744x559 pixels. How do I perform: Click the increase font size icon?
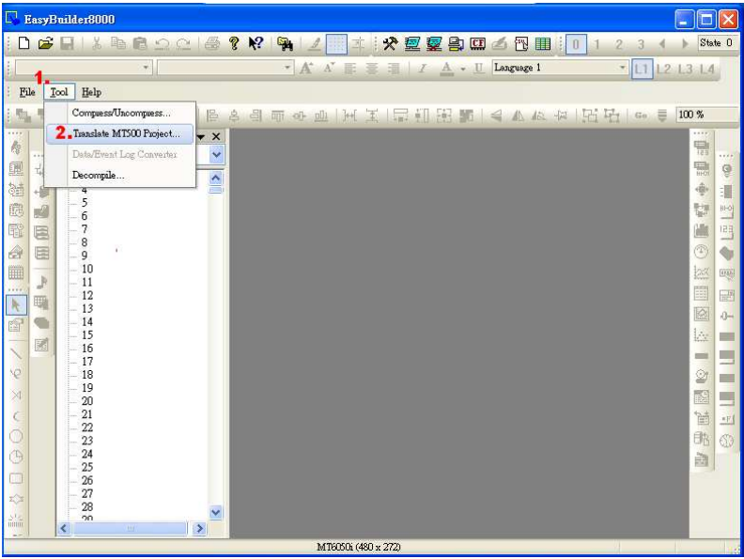306,69
